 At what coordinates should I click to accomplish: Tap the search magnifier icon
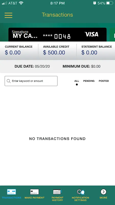(9, 81)
